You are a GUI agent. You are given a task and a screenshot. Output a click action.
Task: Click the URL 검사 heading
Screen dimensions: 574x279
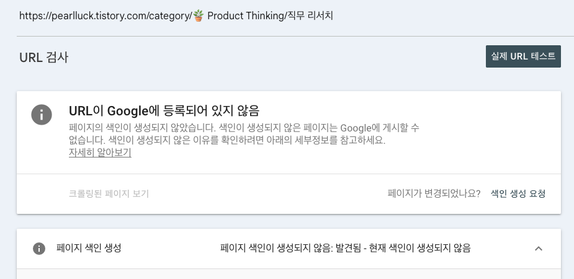[43, 58]
